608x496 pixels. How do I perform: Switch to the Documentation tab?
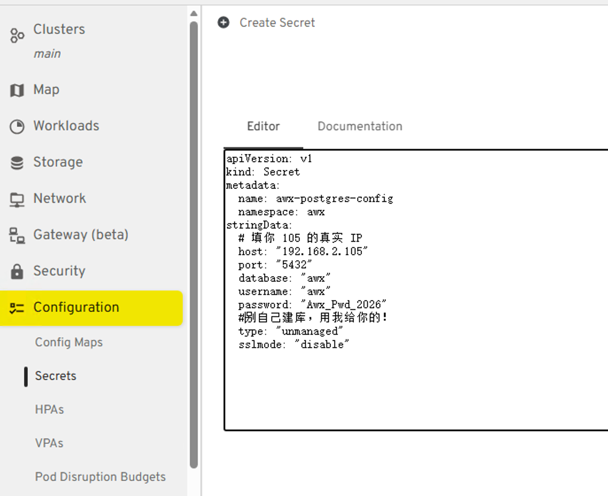click(359, 126)
